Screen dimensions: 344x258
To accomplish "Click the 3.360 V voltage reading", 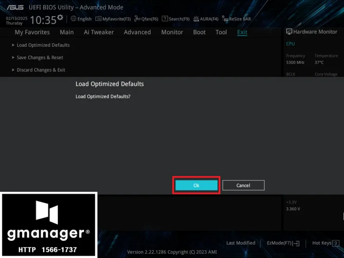I will coord(293,209).
